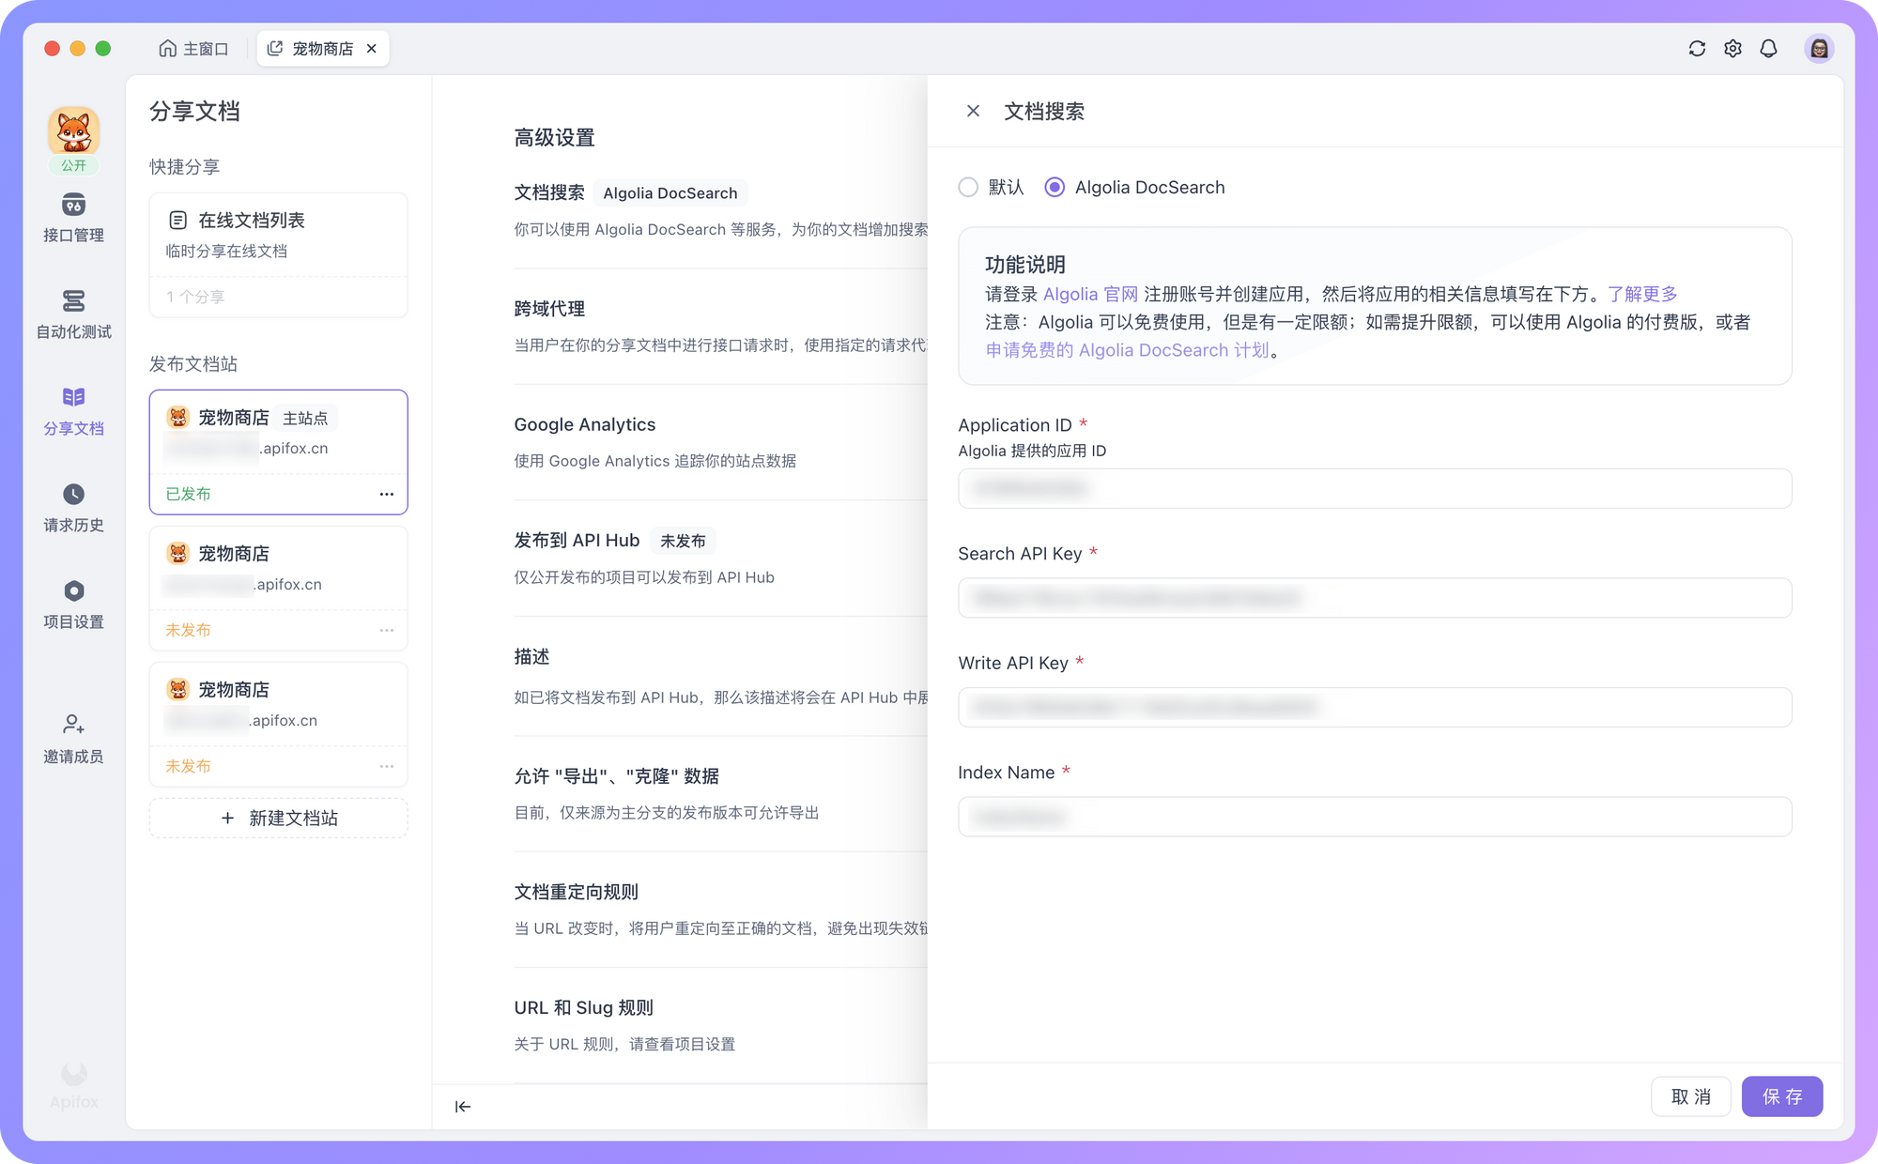Open 申请免费的 Algolia DocSearch 计划 link

(1127, 350)
